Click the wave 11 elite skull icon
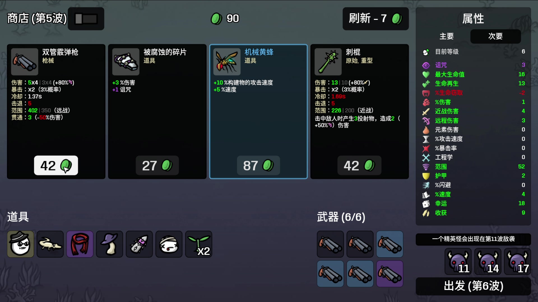 point(458,262)
